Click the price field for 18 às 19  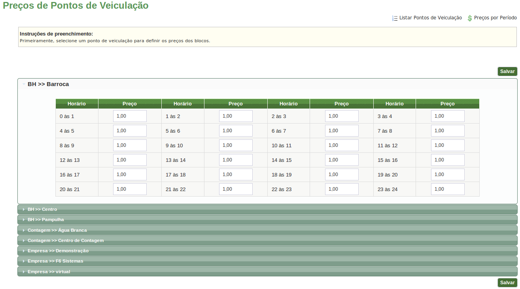pos(342,175)
